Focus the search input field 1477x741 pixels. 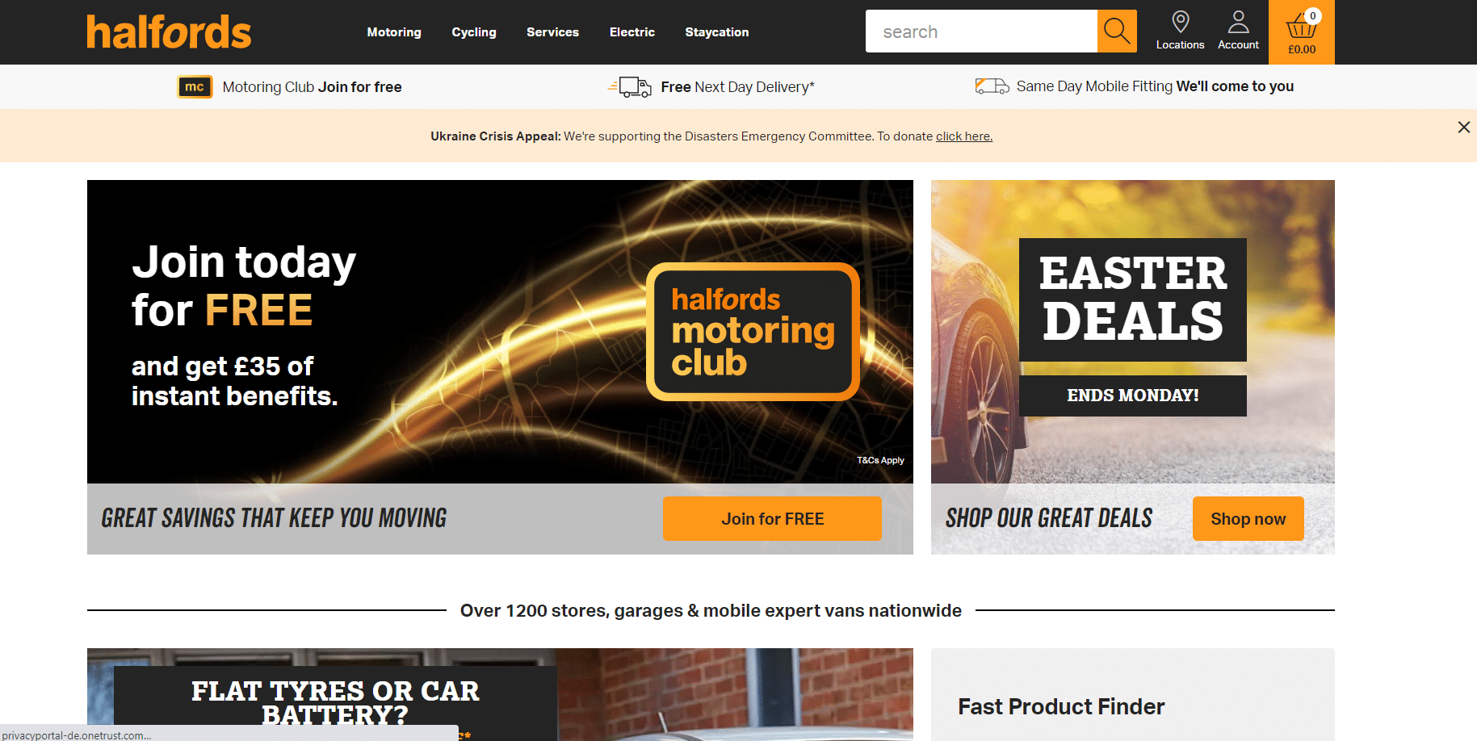(x=981, y=31)
